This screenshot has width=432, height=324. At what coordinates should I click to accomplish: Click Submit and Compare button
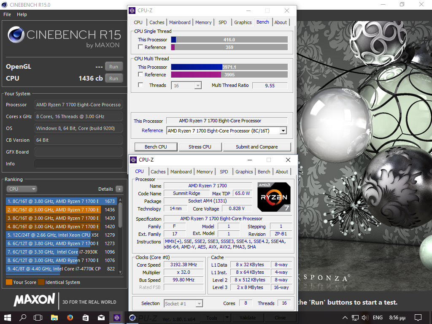click(x=257, y=147)
